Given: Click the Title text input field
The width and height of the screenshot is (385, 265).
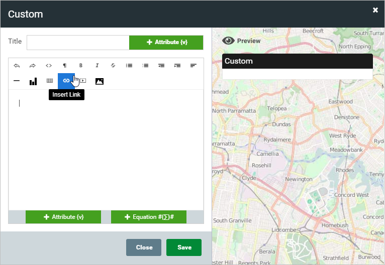Looking at the screenshot, I should click(x=78, y=43).
